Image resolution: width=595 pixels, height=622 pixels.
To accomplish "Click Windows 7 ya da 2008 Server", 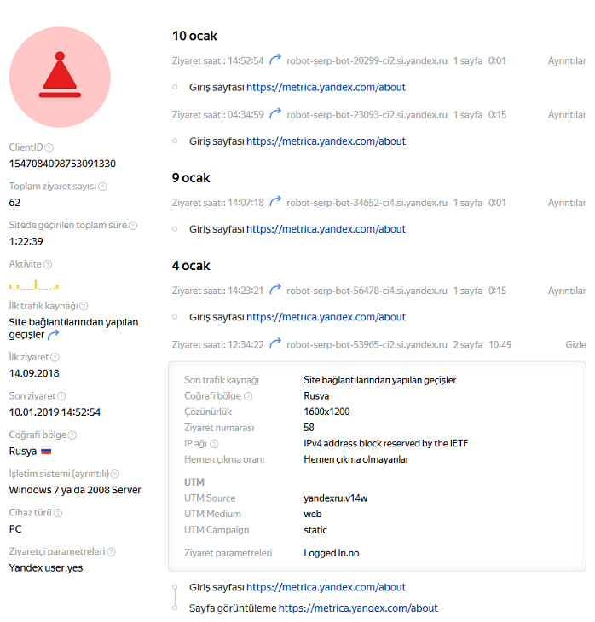I will [75, 490].
